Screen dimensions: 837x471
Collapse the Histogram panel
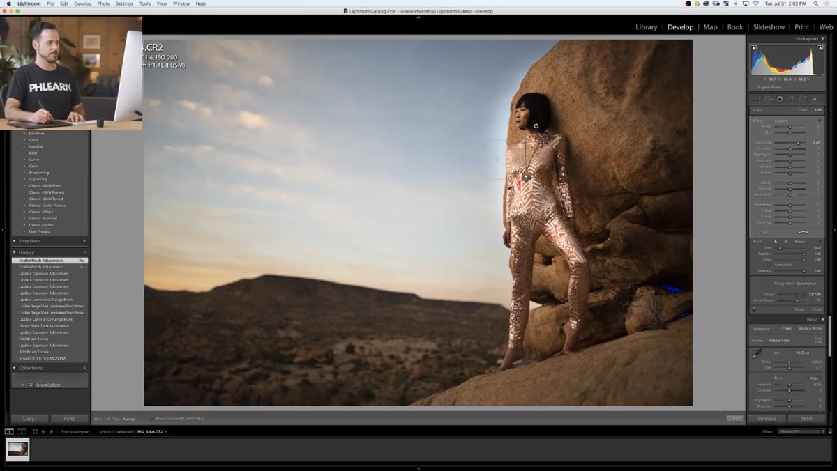coord(822,38)
